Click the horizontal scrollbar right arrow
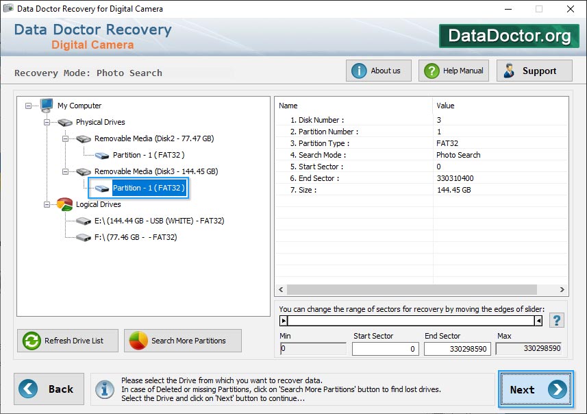The width and height of the screenshot is (587, 414). tap(562, 290)
